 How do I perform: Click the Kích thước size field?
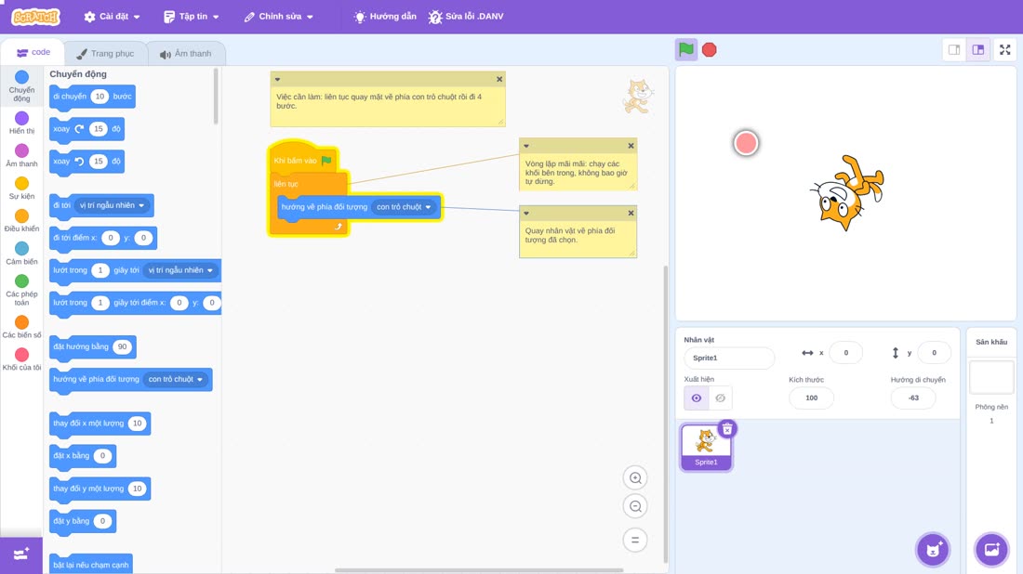point(811,398)
